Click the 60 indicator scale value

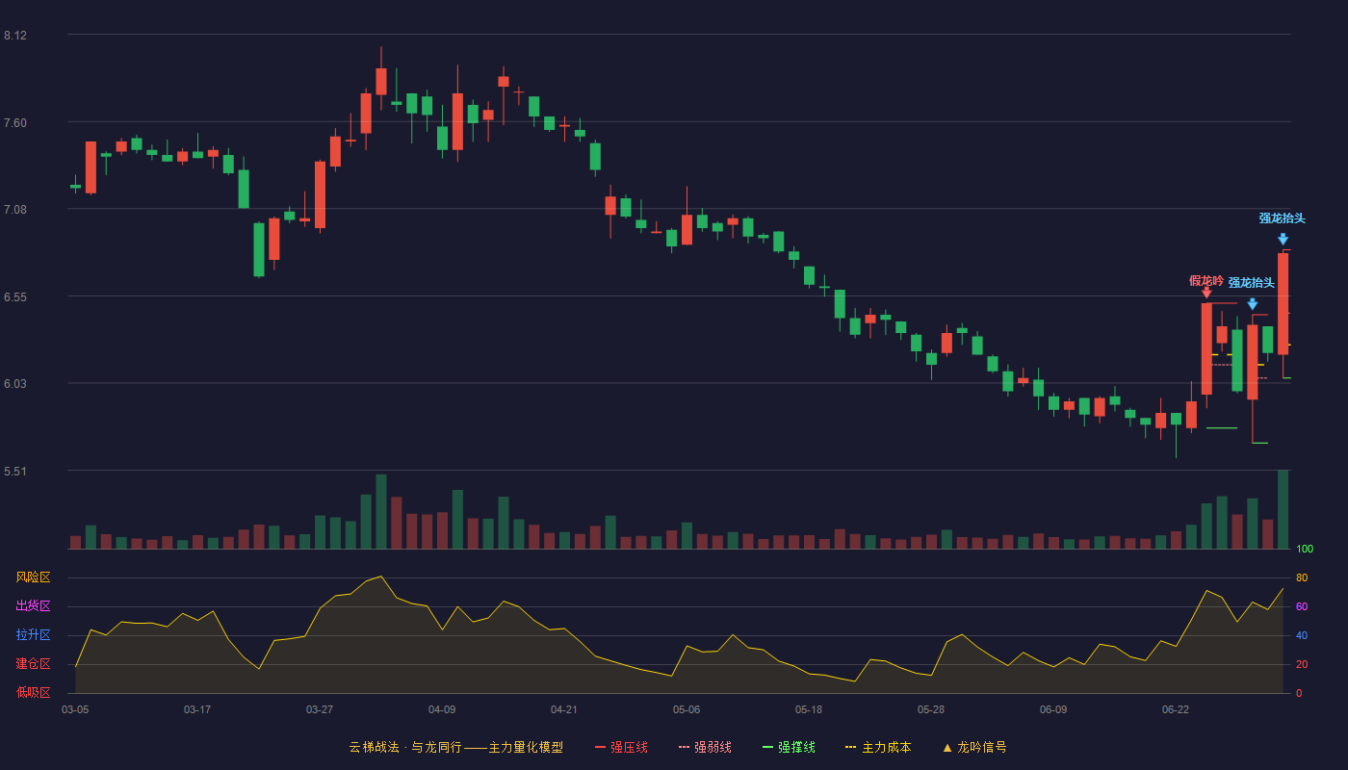tap(1302, 606)
